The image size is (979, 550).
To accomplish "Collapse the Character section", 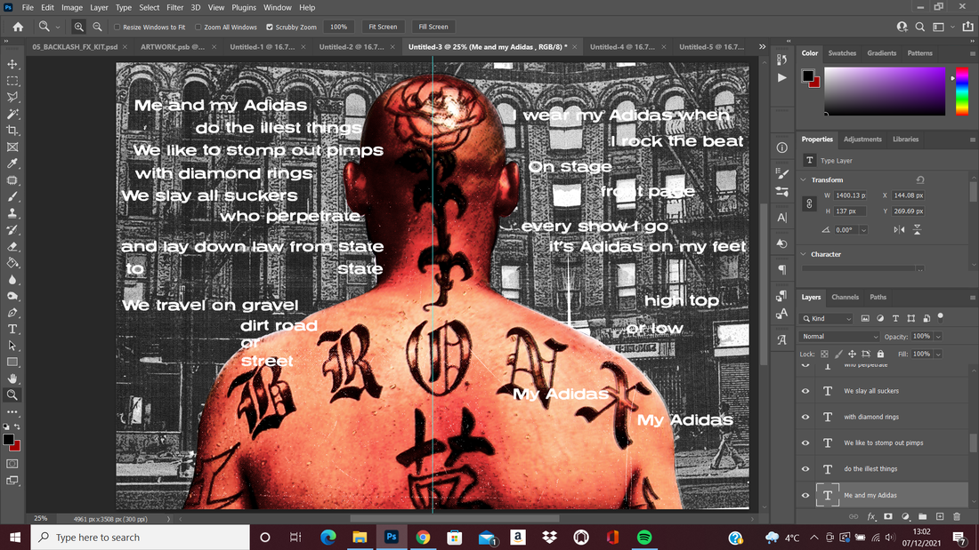I will (x=804, y=254).
